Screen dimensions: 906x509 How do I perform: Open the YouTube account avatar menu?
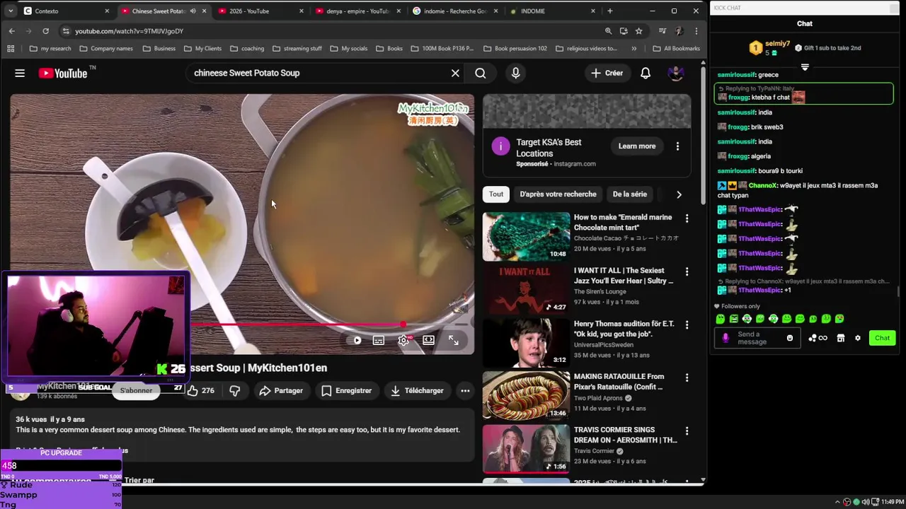point(676,73)
